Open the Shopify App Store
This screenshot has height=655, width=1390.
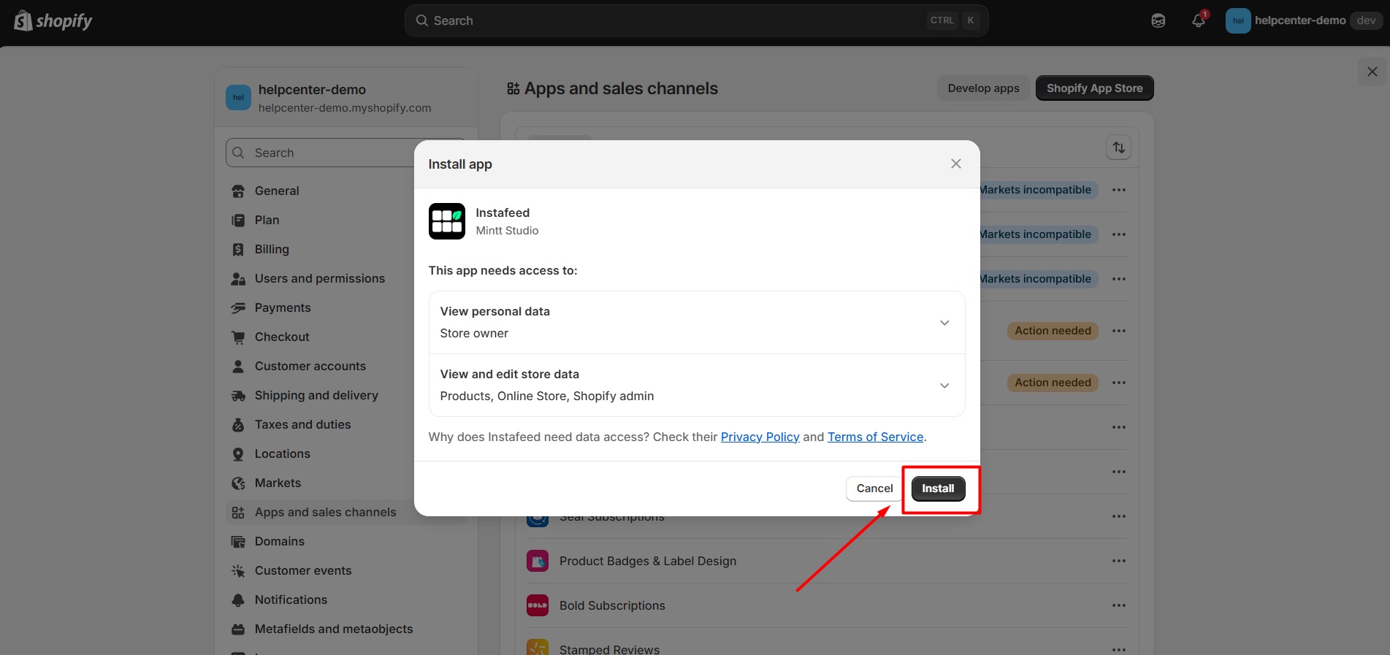pyautogui.click(x=1094, y=88)
